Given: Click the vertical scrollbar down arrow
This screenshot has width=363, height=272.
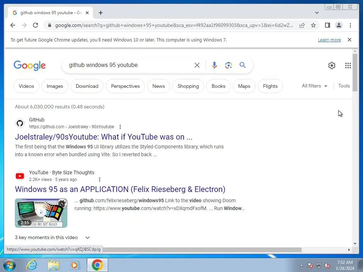Looking at the screenshot, I should pyautogui.click(x=355, y=243).
